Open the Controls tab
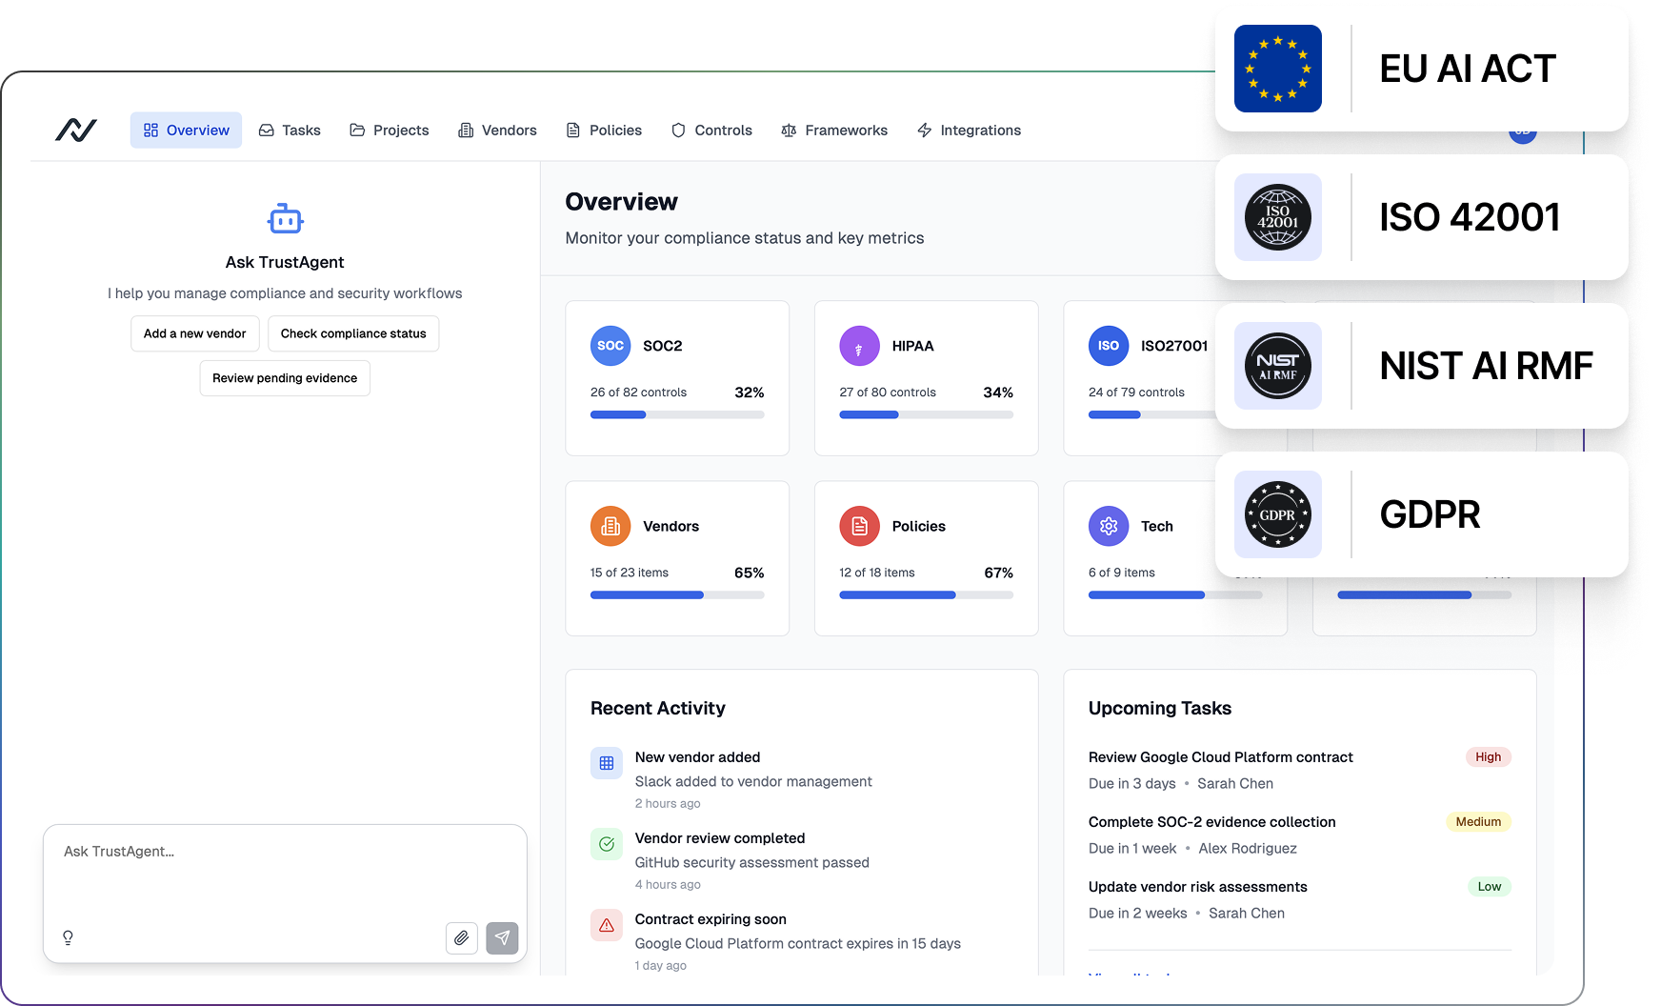 (711, 131)
